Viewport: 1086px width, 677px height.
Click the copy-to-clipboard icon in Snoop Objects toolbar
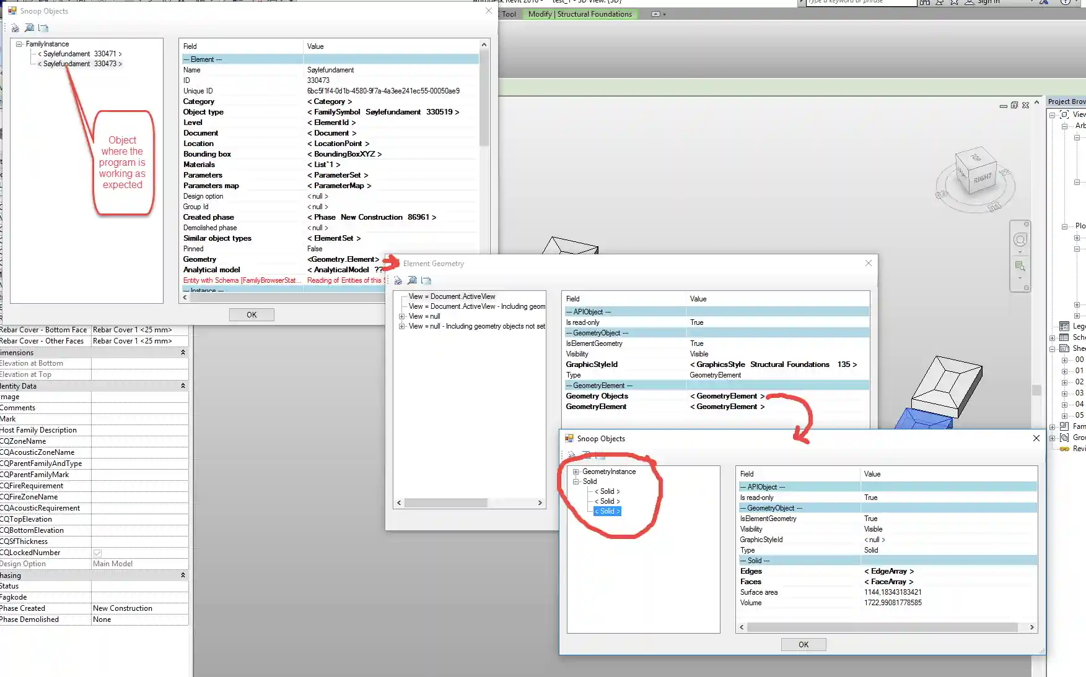coord(43,28)
